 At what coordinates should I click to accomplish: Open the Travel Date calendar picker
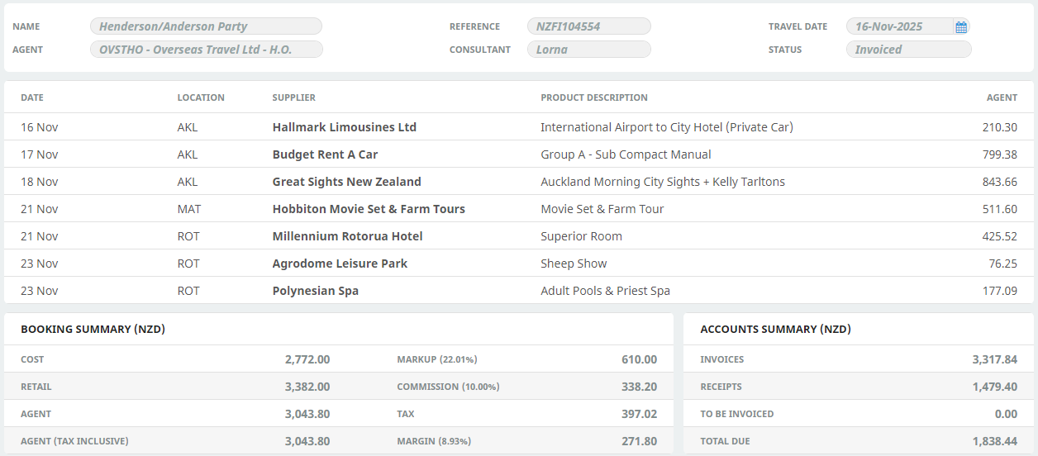(x=960, y=27)
